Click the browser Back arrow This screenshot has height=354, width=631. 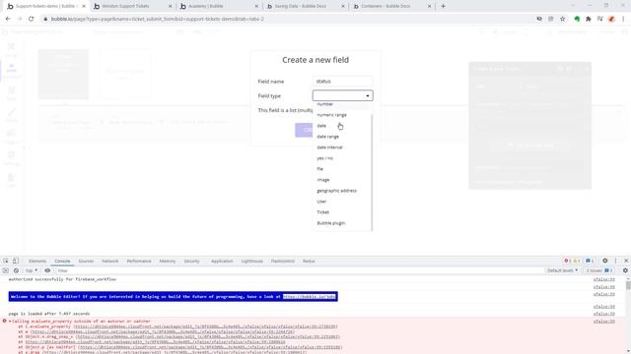pyautogui.click(x=8, y=19)
